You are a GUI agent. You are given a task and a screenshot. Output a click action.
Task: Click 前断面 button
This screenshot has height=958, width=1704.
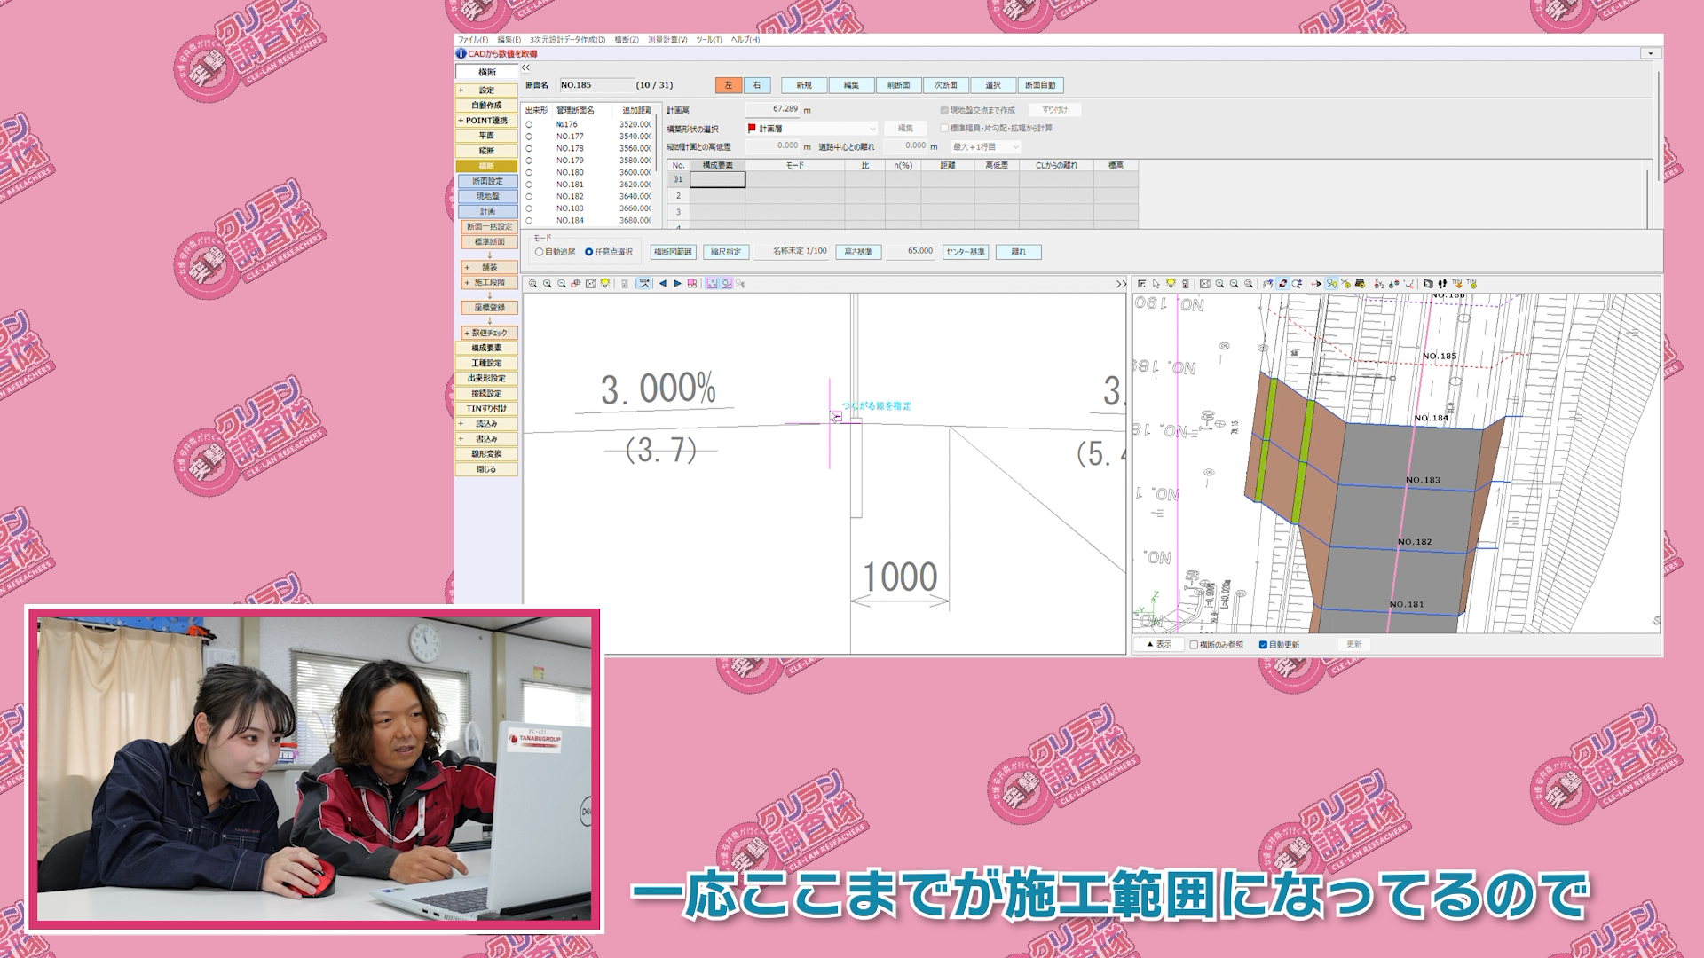click(x=898, y=85)
